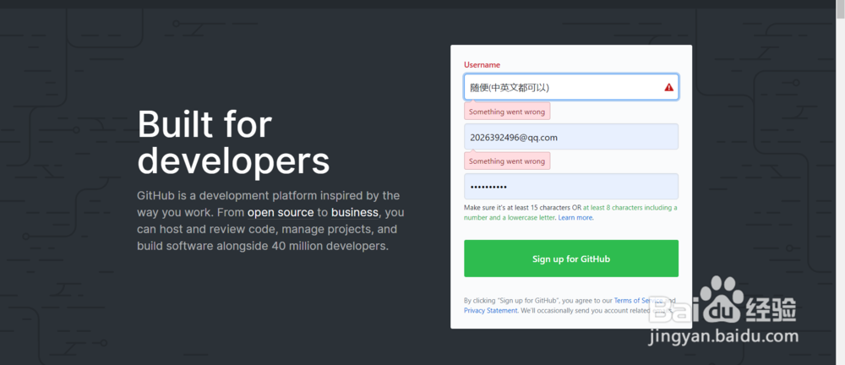Open the Learn more password link
The width and height of the screenshot is (845, 365).
click(575, 218)
